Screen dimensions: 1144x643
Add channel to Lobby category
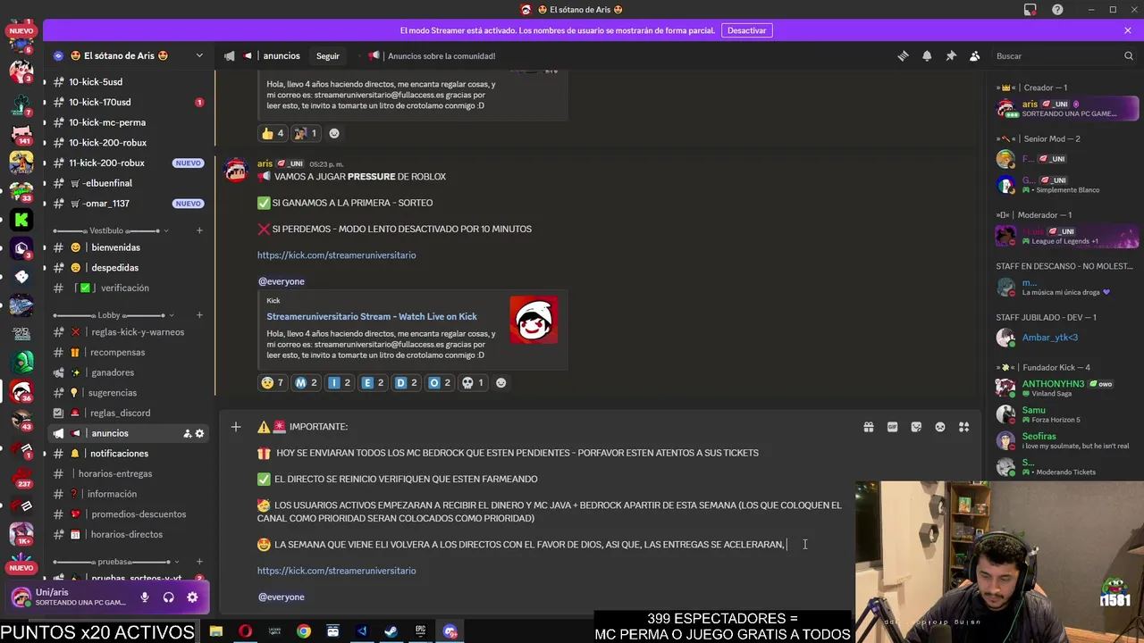[x=199, y=315]
